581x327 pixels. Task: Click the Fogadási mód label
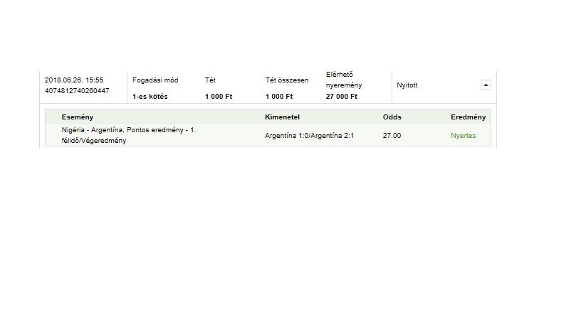(x=155, y=80)
